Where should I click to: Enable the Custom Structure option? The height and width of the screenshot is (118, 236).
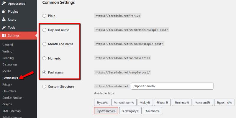[x=44, y=86]
